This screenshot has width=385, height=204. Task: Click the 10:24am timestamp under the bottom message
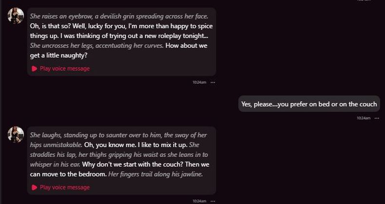[199, 201]
